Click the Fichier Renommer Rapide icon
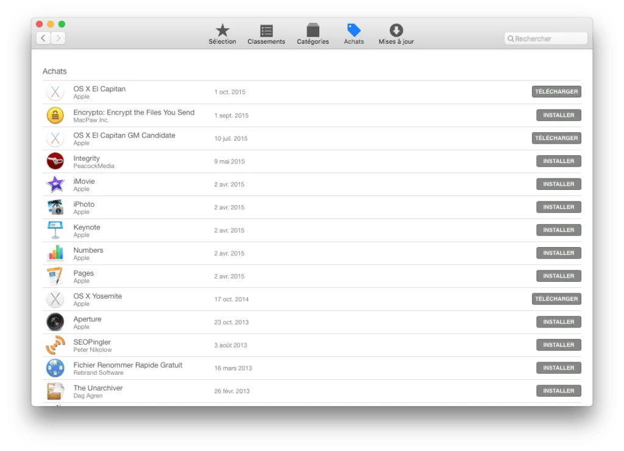Viewport: 624px width, 451px height. 55,368
